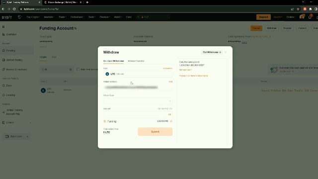The height and width of the screenshot is (179, 318).
Task: Switch to the Fiat tab
Action: coord(54,57)
